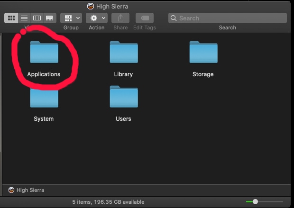Viewport: 294px width, 208px height.
Task: Adjust the icon size slider
Action: (255, 202)
